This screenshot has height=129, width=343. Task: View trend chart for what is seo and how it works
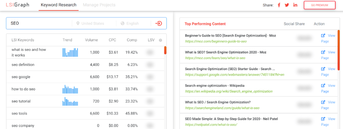pos(70,52)
